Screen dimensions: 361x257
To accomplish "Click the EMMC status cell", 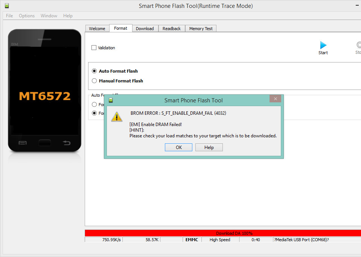I will [x=192, y=240].
